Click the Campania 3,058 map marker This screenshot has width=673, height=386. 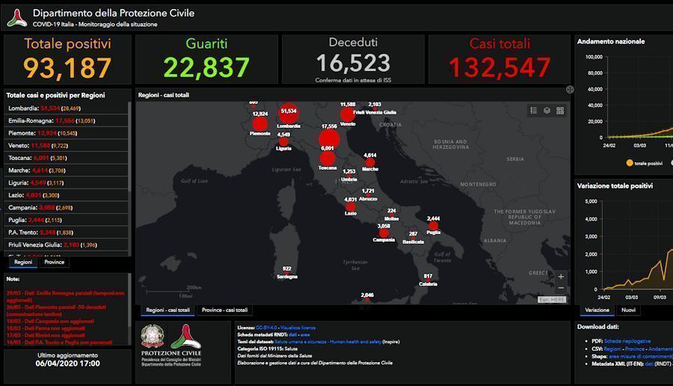coord(384,233)
